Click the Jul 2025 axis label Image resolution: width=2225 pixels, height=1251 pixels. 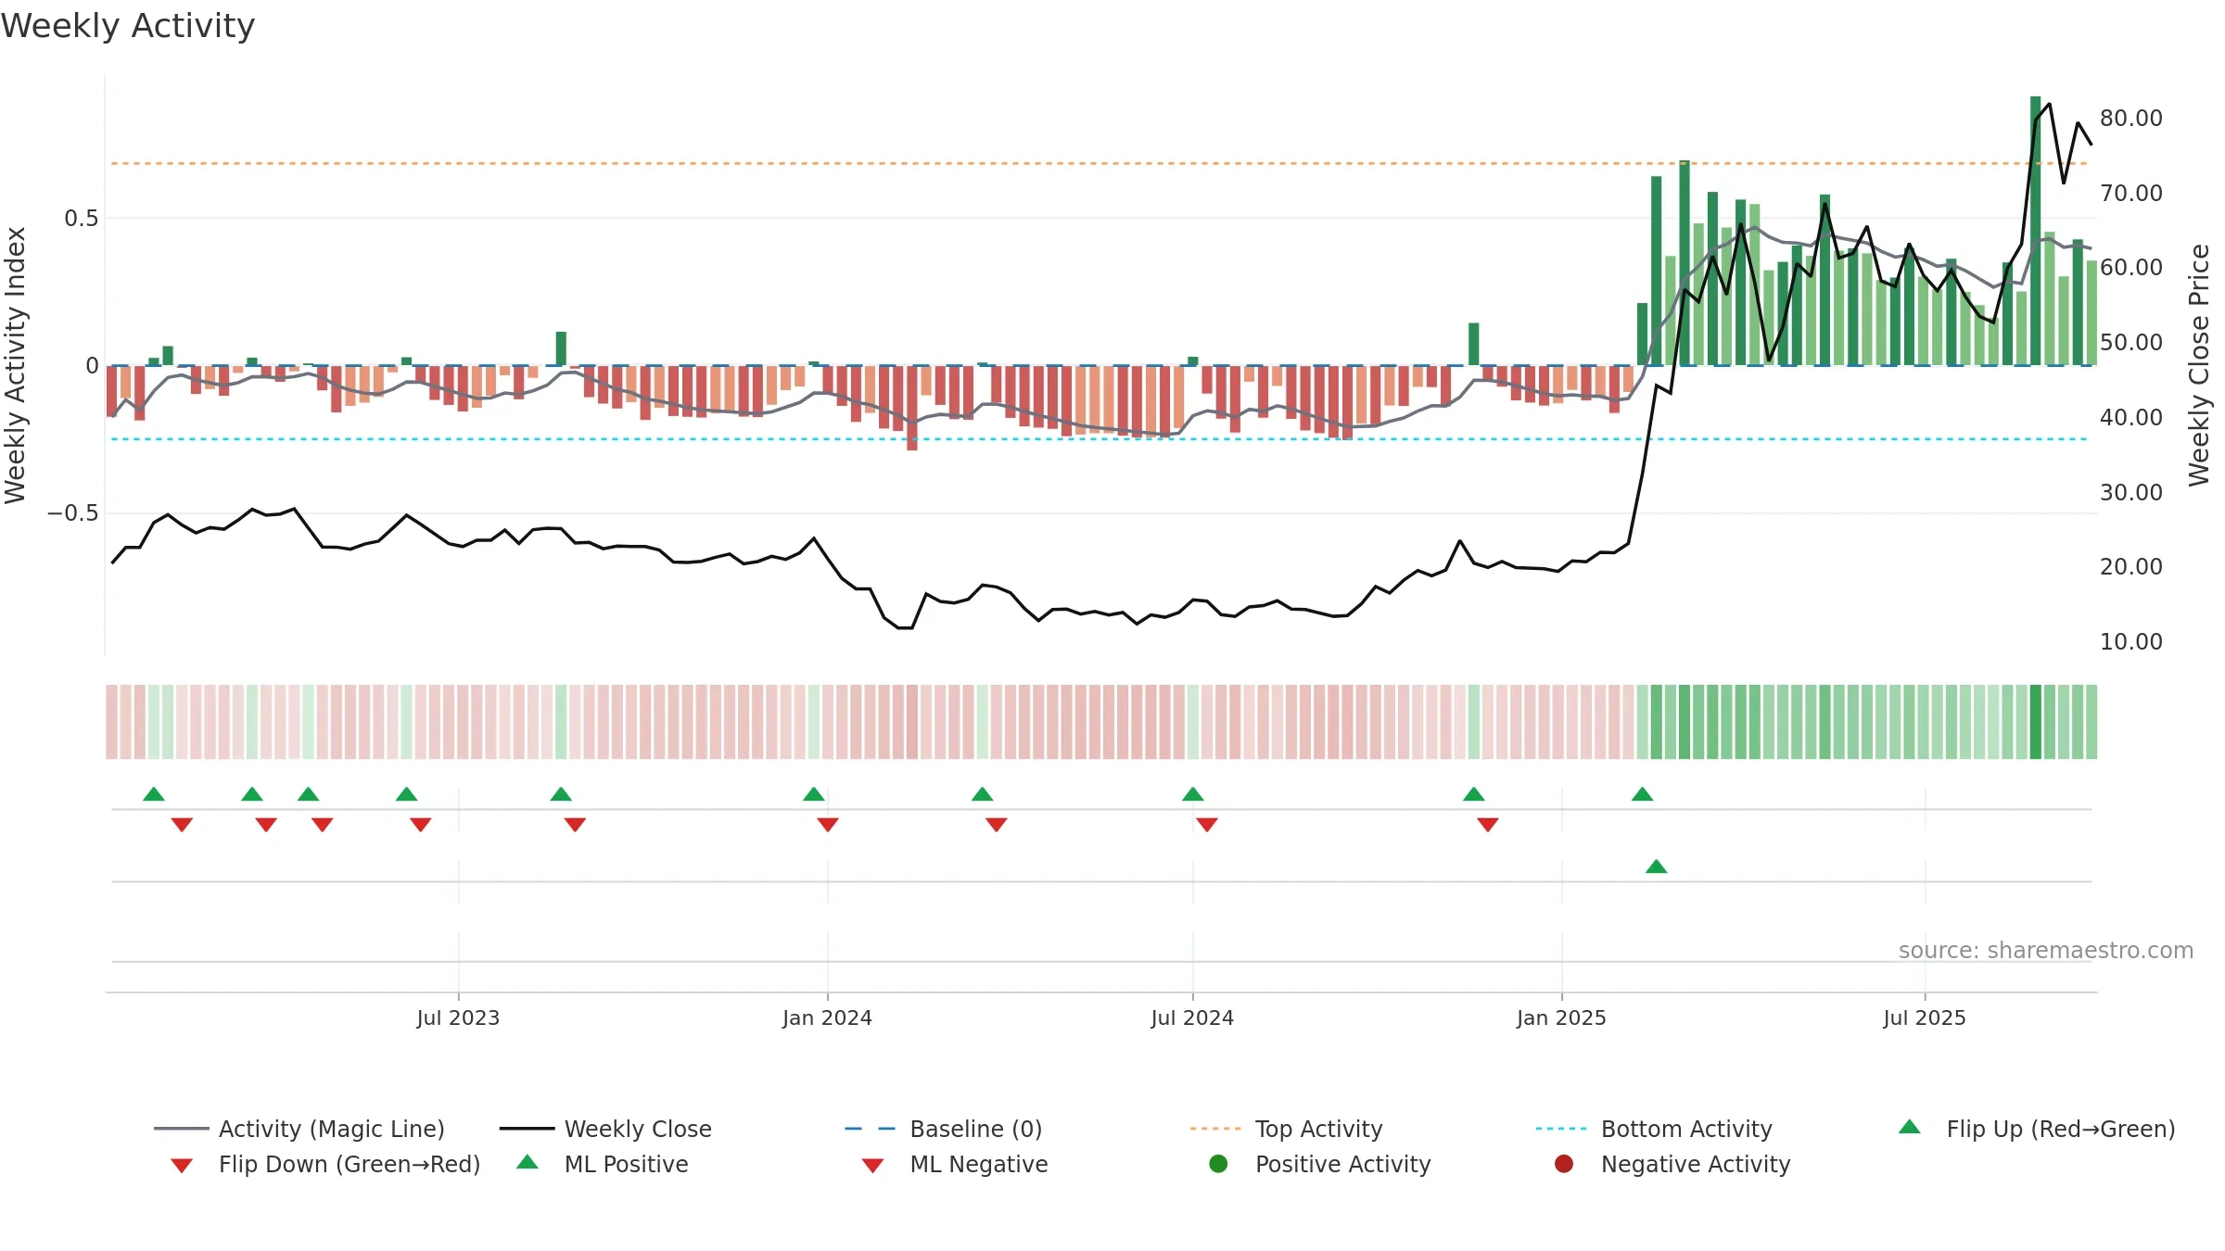1925,1017
